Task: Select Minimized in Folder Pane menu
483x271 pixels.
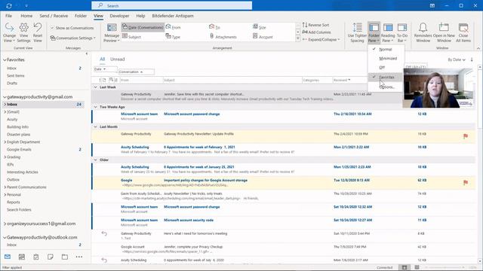Action: [x=386, y=59]
